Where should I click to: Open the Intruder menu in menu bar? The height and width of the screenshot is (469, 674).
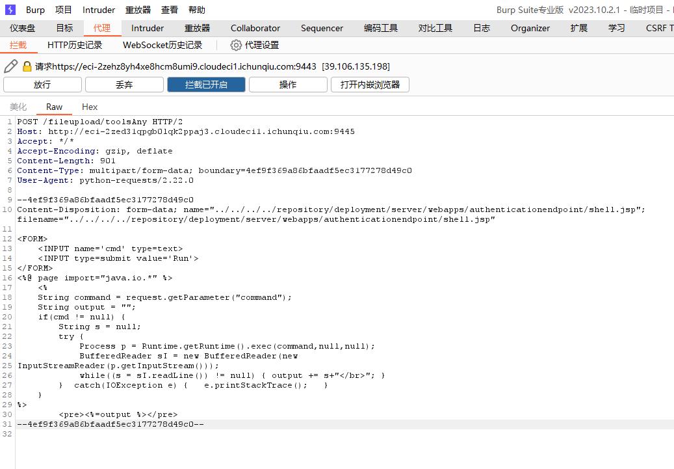[x=99, y=10]
